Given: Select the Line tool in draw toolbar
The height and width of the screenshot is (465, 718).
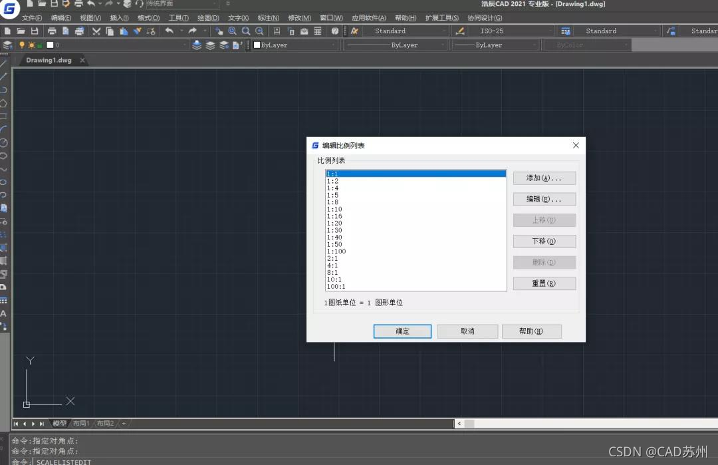Looking at the screenshot, I should click(3, 63).
